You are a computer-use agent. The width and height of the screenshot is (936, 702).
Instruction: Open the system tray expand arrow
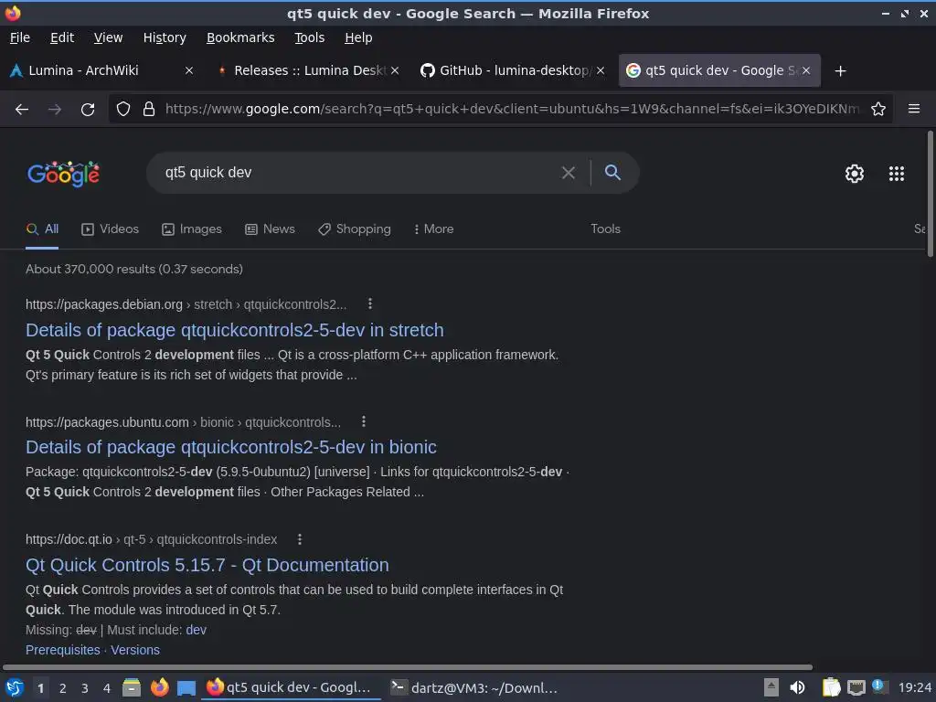coord(771,687)
